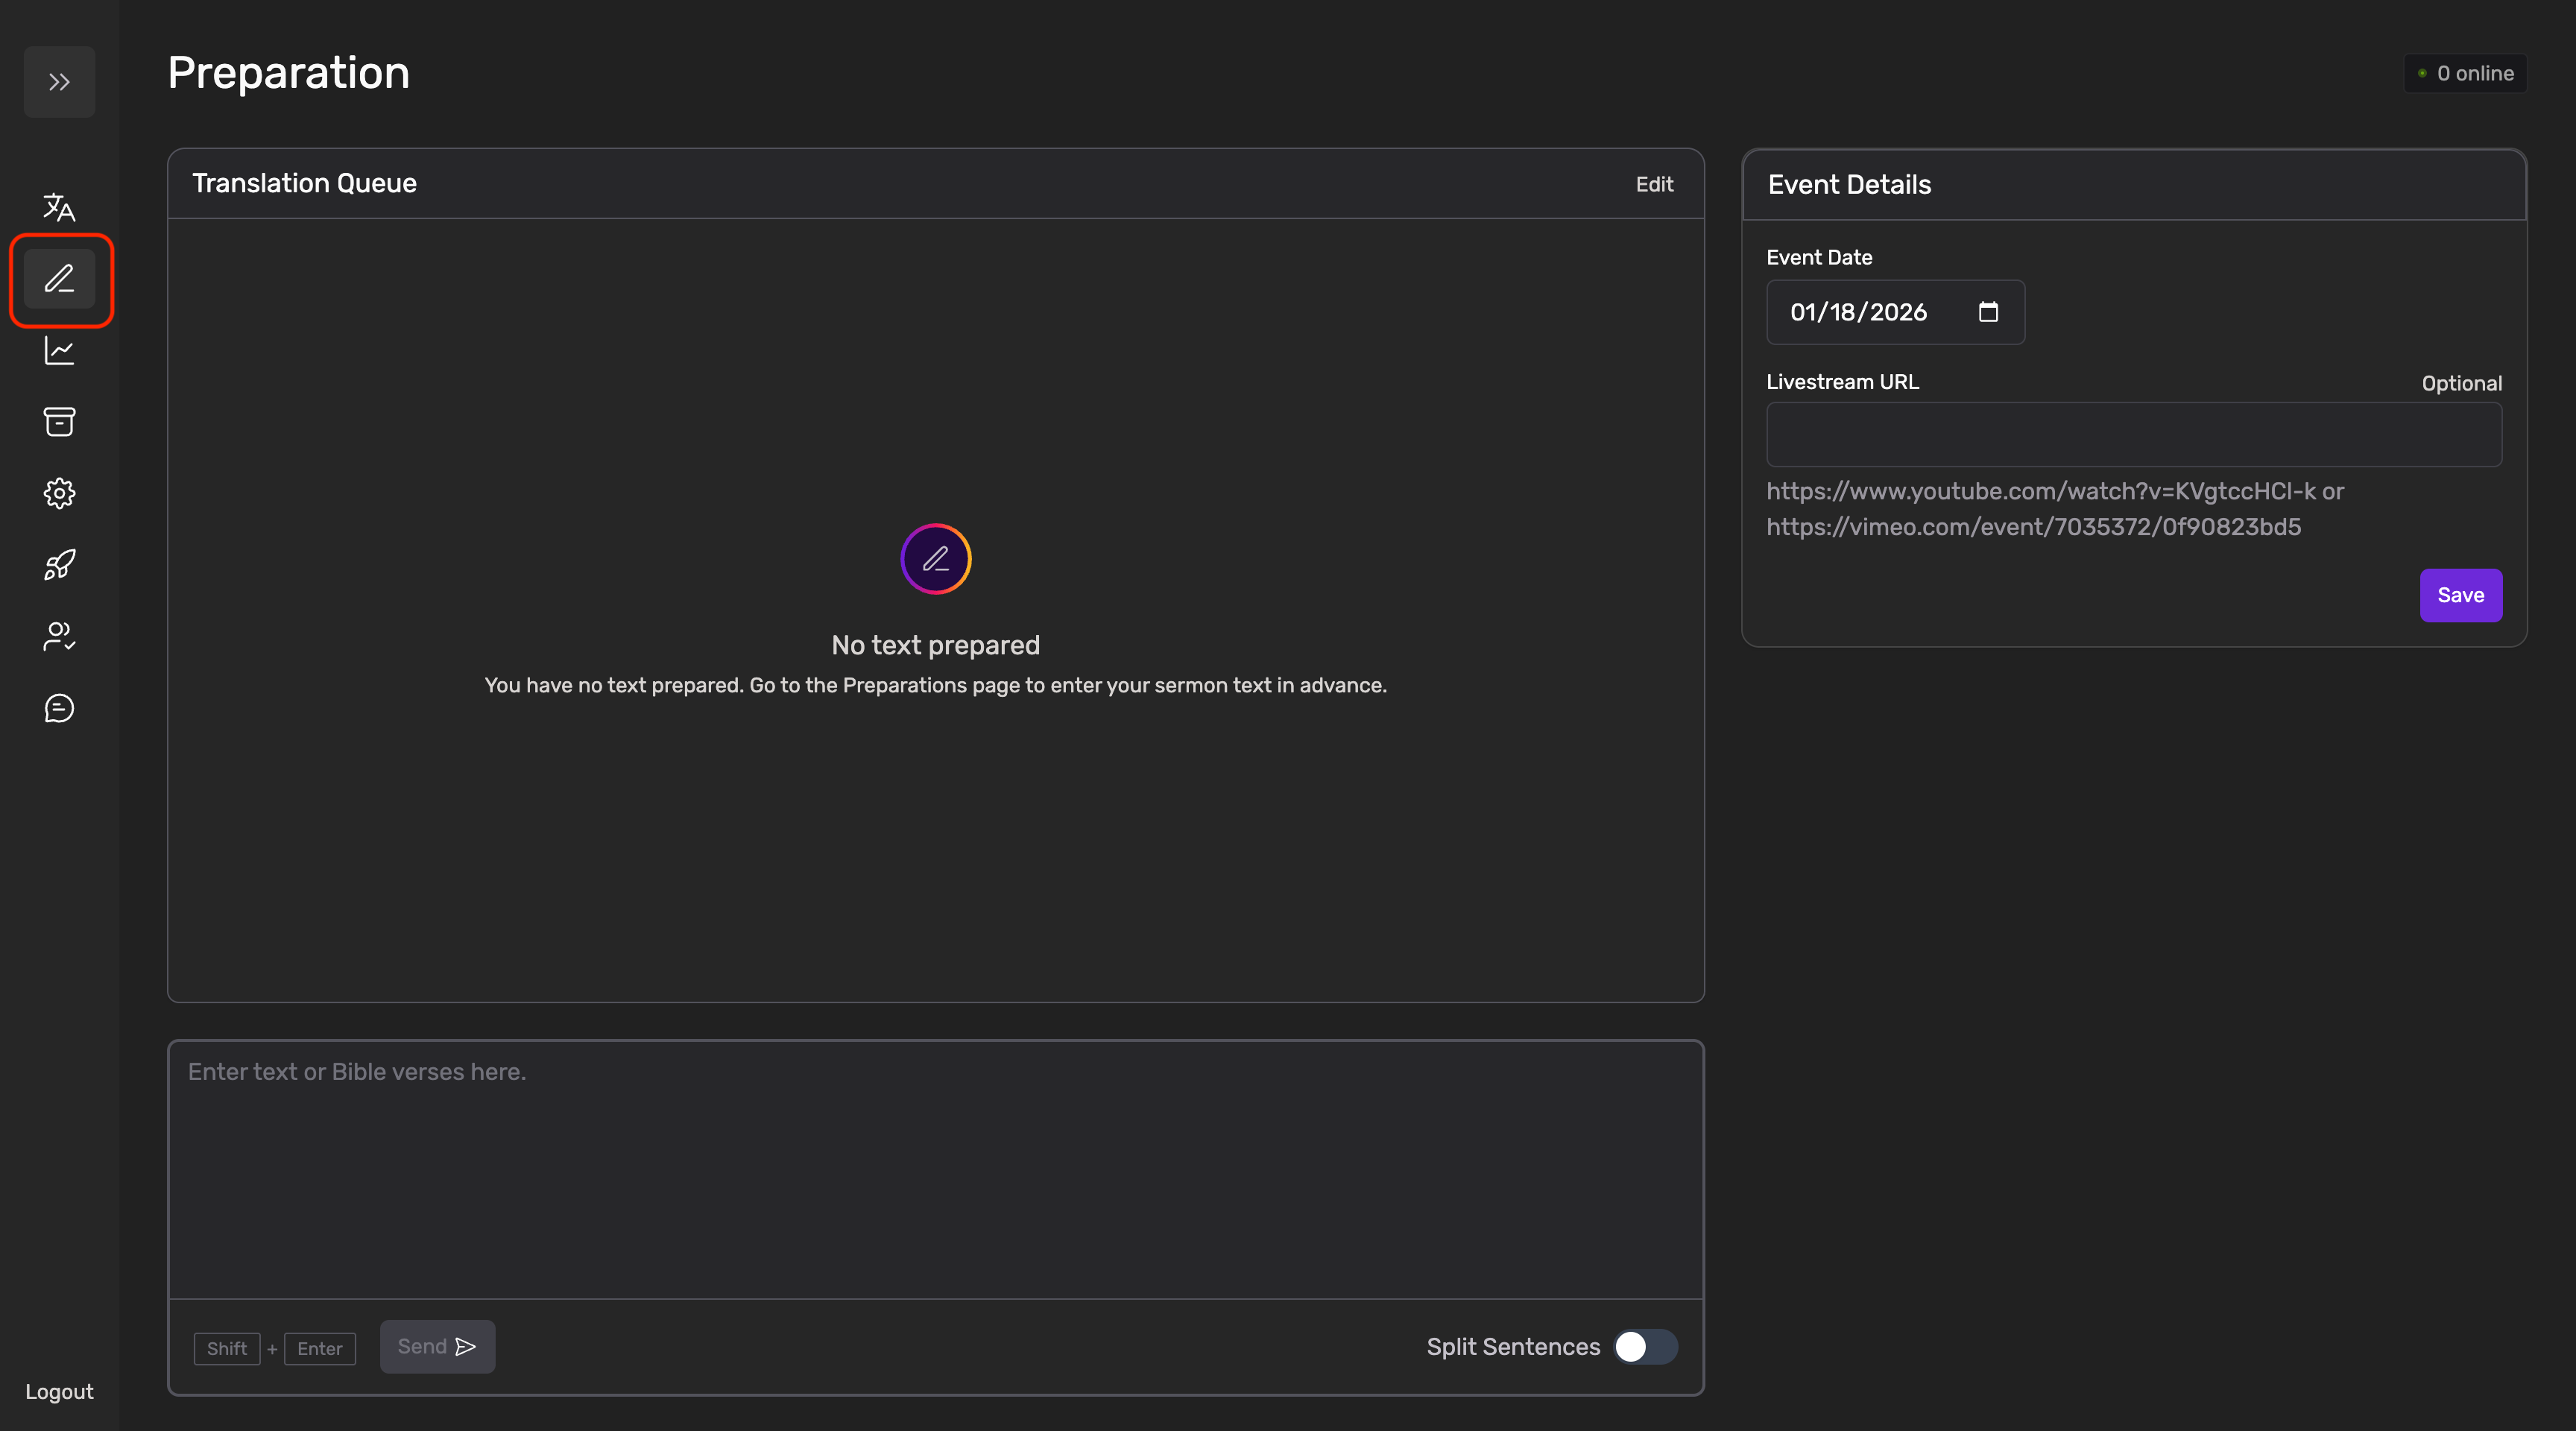Open the settings gear icon
2576x1431 pixels.
coord(59,493)
